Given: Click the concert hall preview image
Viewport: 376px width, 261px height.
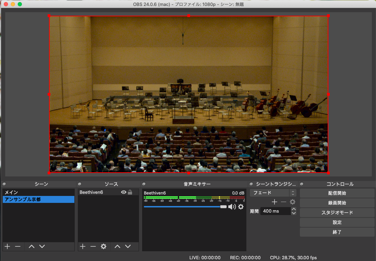Looking at the screenshot, I should [189, 94].
